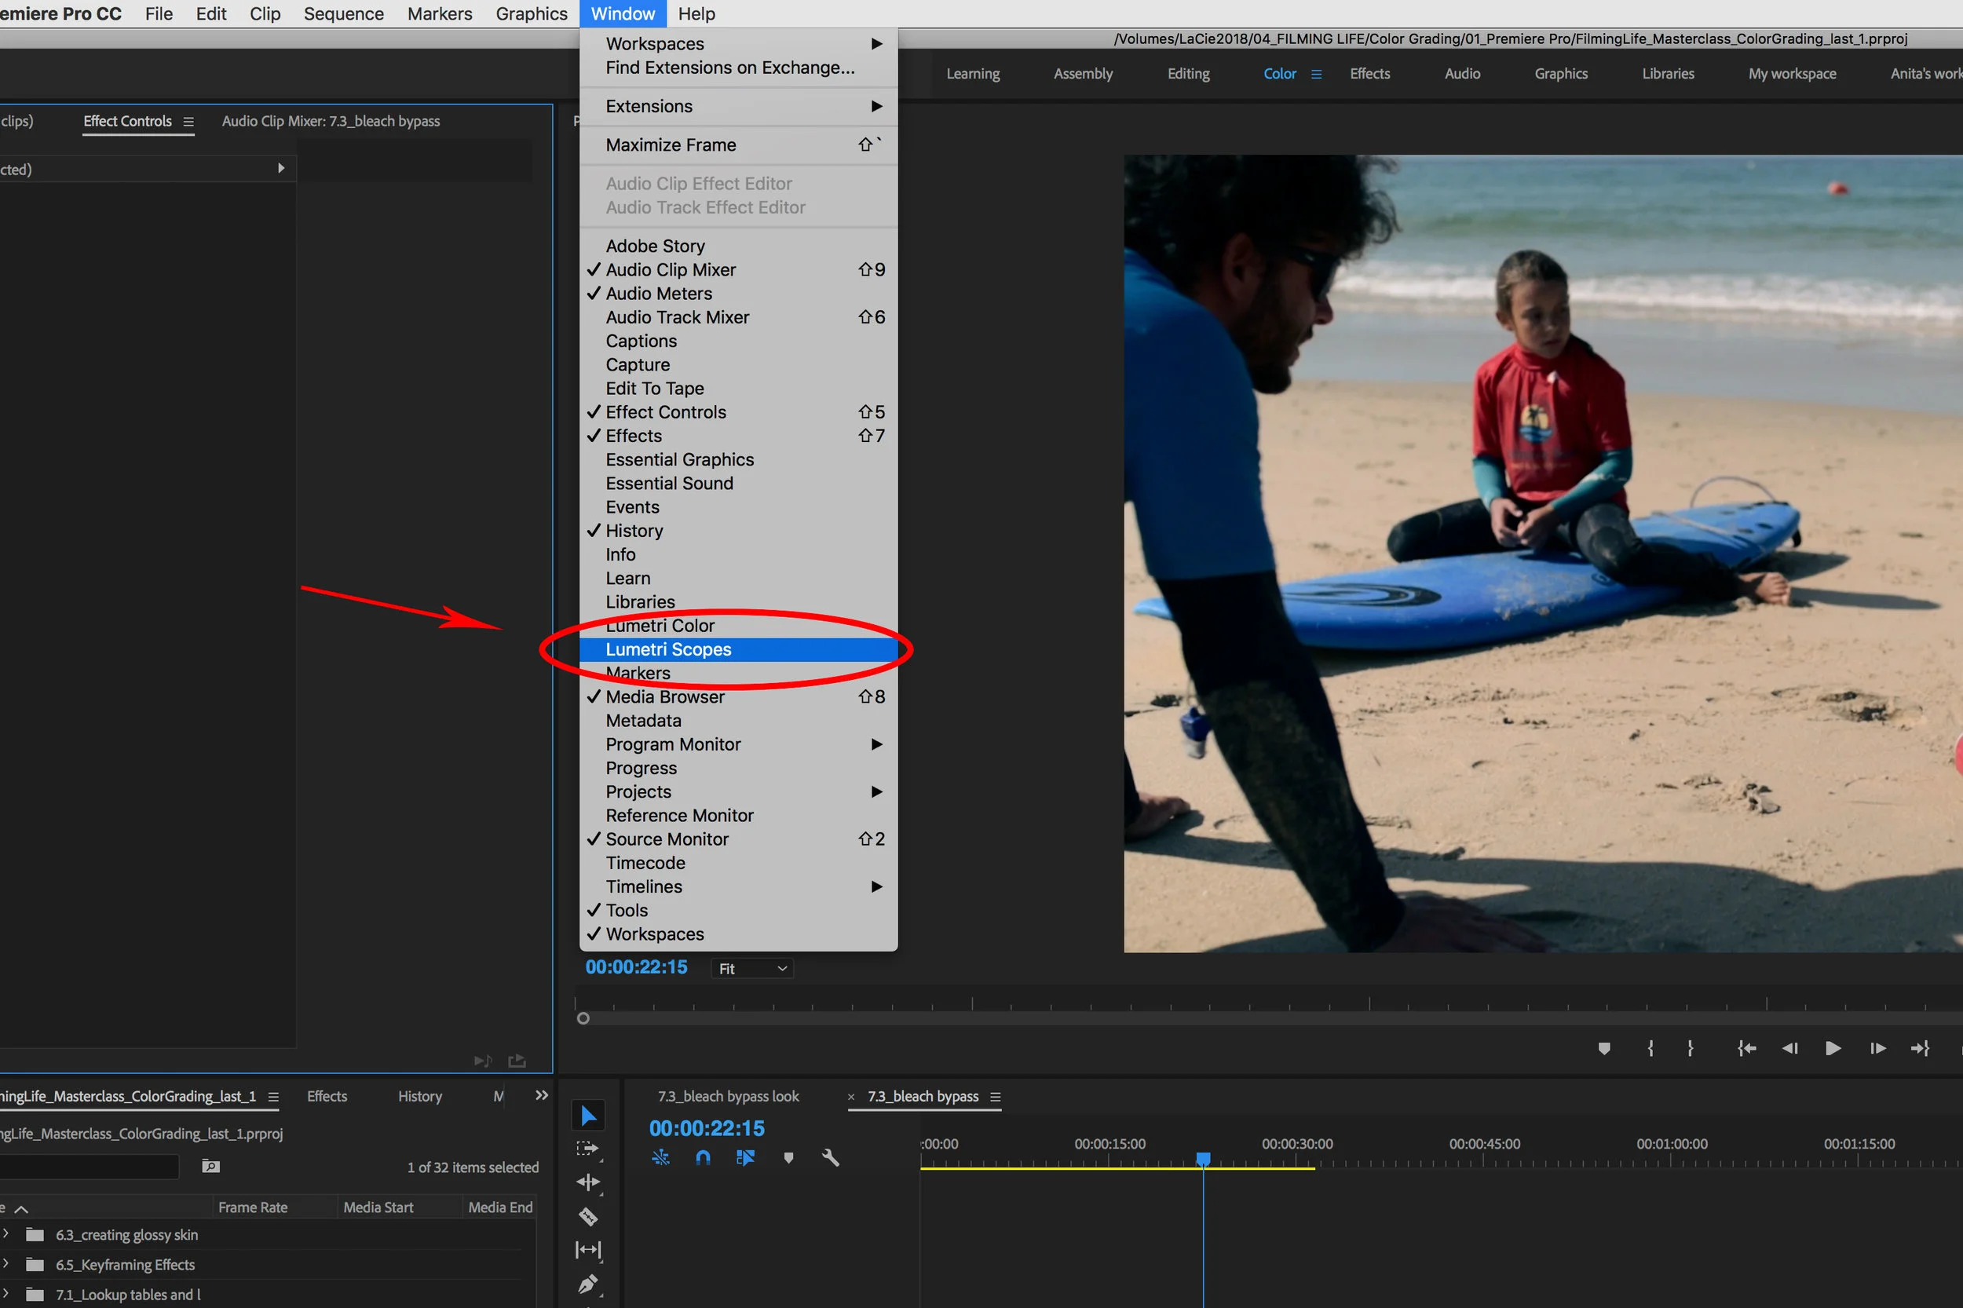
Task: Select the Selection tool arrow
Action: point(588,1116)
